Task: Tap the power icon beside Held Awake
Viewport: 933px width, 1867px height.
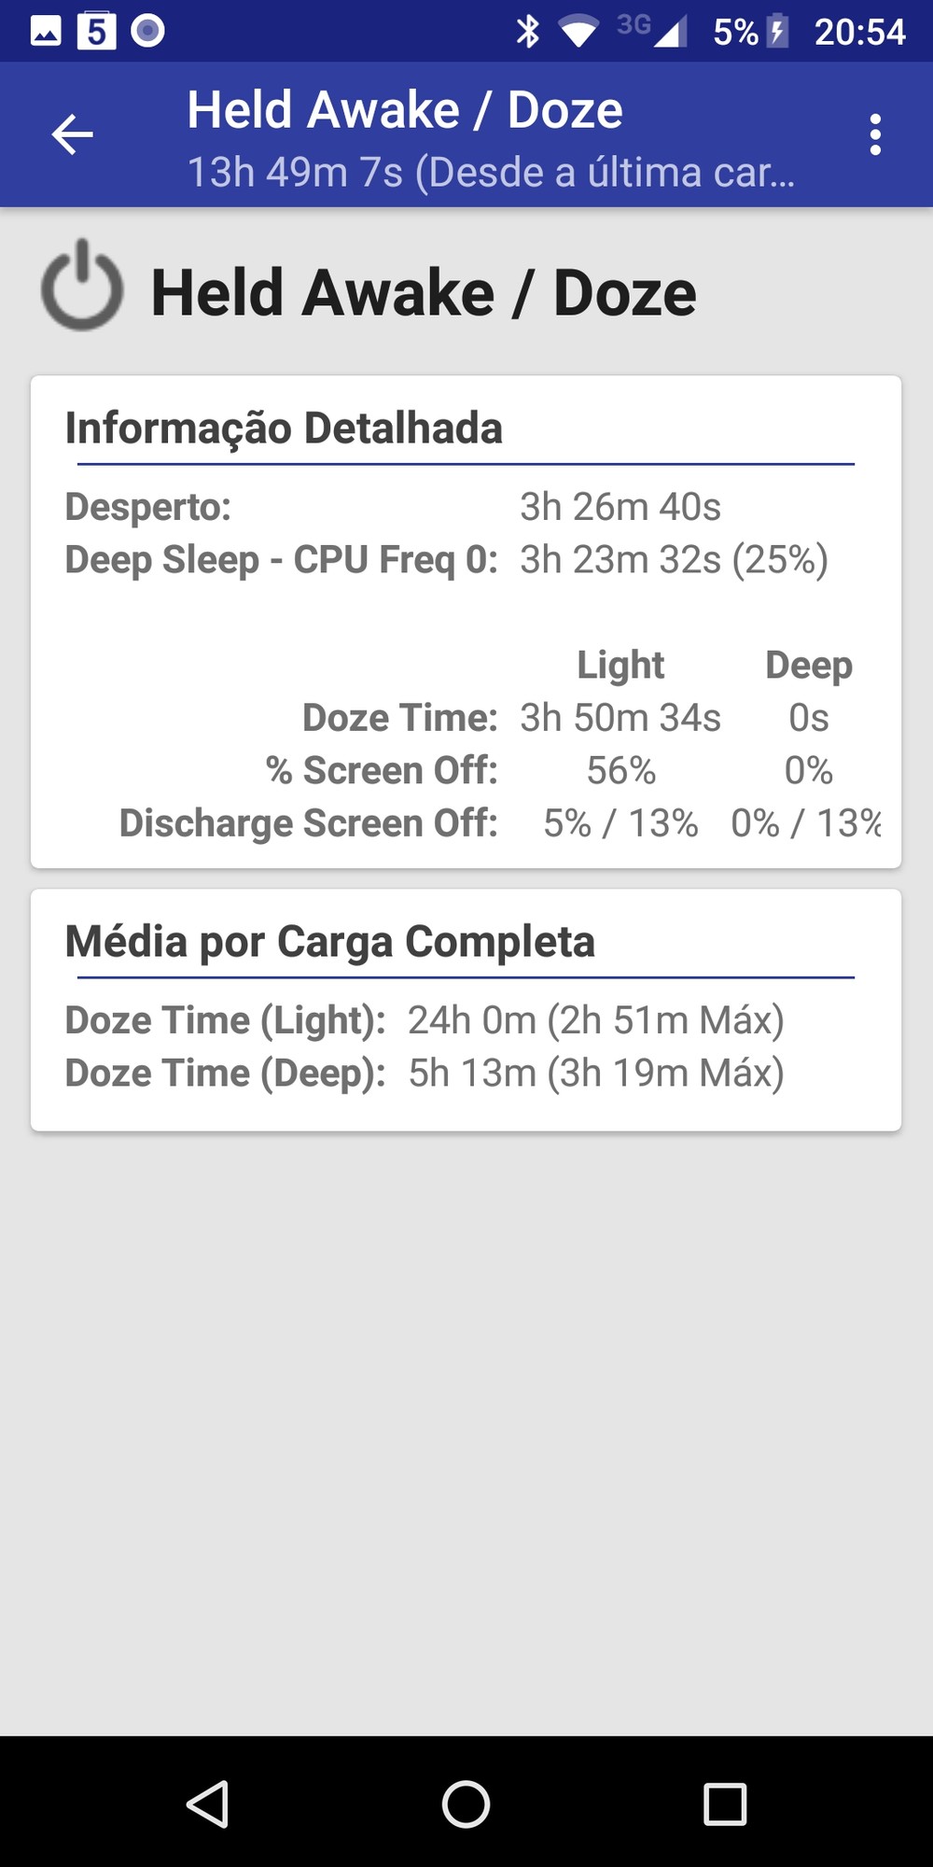Action: [x=82, y=287]
